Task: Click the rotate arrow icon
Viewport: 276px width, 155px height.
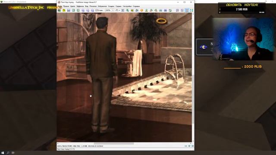Action: tap(117, 10)
